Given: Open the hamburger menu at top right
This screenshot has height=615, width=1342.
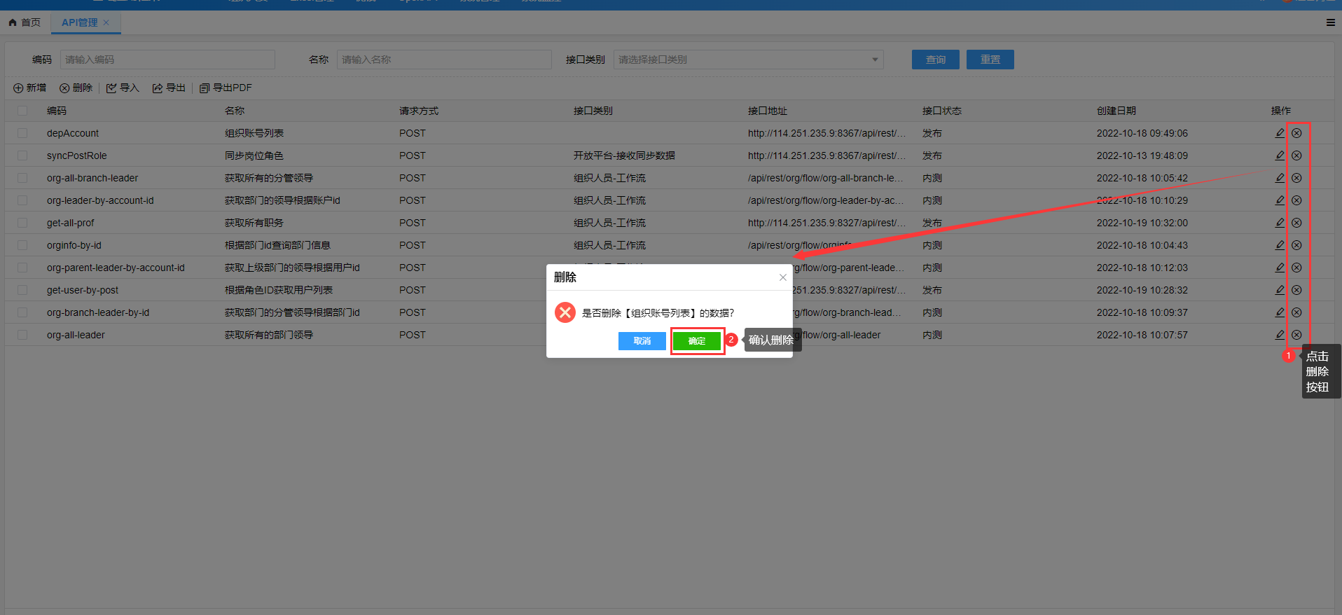Looking at the screenshot, I should pos(1330,22).
